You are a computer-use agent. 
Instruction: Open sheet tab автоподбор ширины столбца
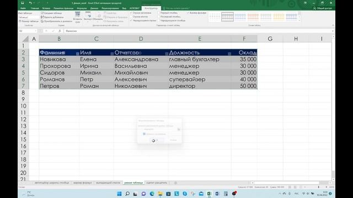pos(52,183)
